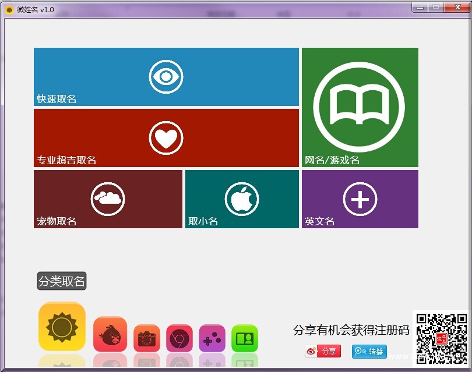Click the yellow sun app icon
Image resolution: width=472 pixels, height=372 pixels.
[61, 326]
